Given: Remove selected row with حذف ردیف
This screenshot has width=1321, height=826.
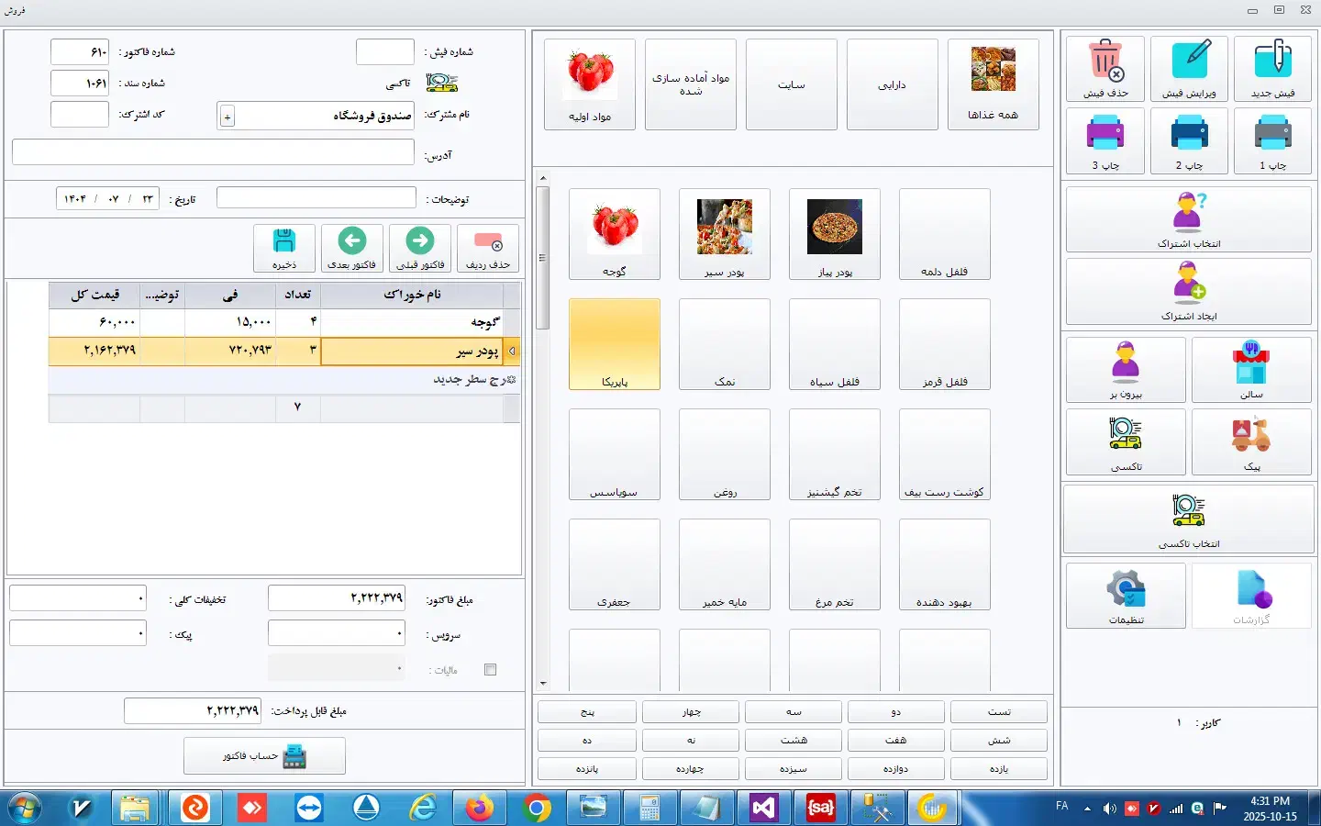Looking at the screenshot, I should tap(488, 248).
